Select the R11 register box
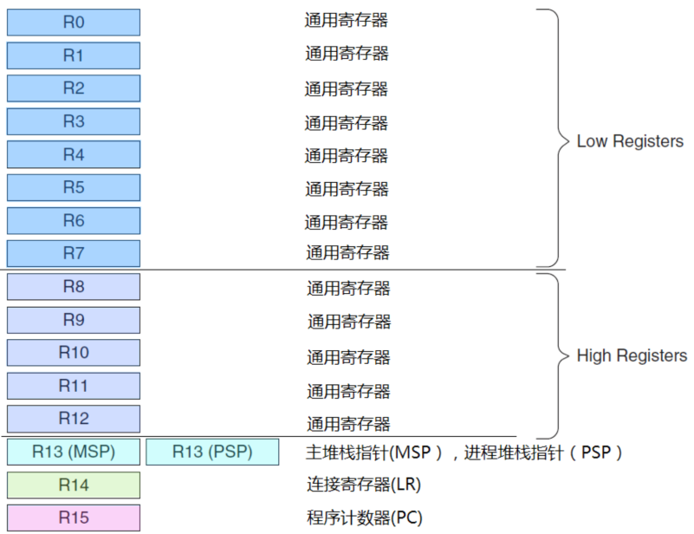 click(74, 386)
